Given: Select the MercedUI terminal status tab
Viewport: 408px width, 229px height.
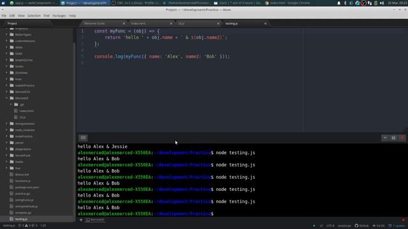Looking at the screenshot, I should click(x=95, y=219).
